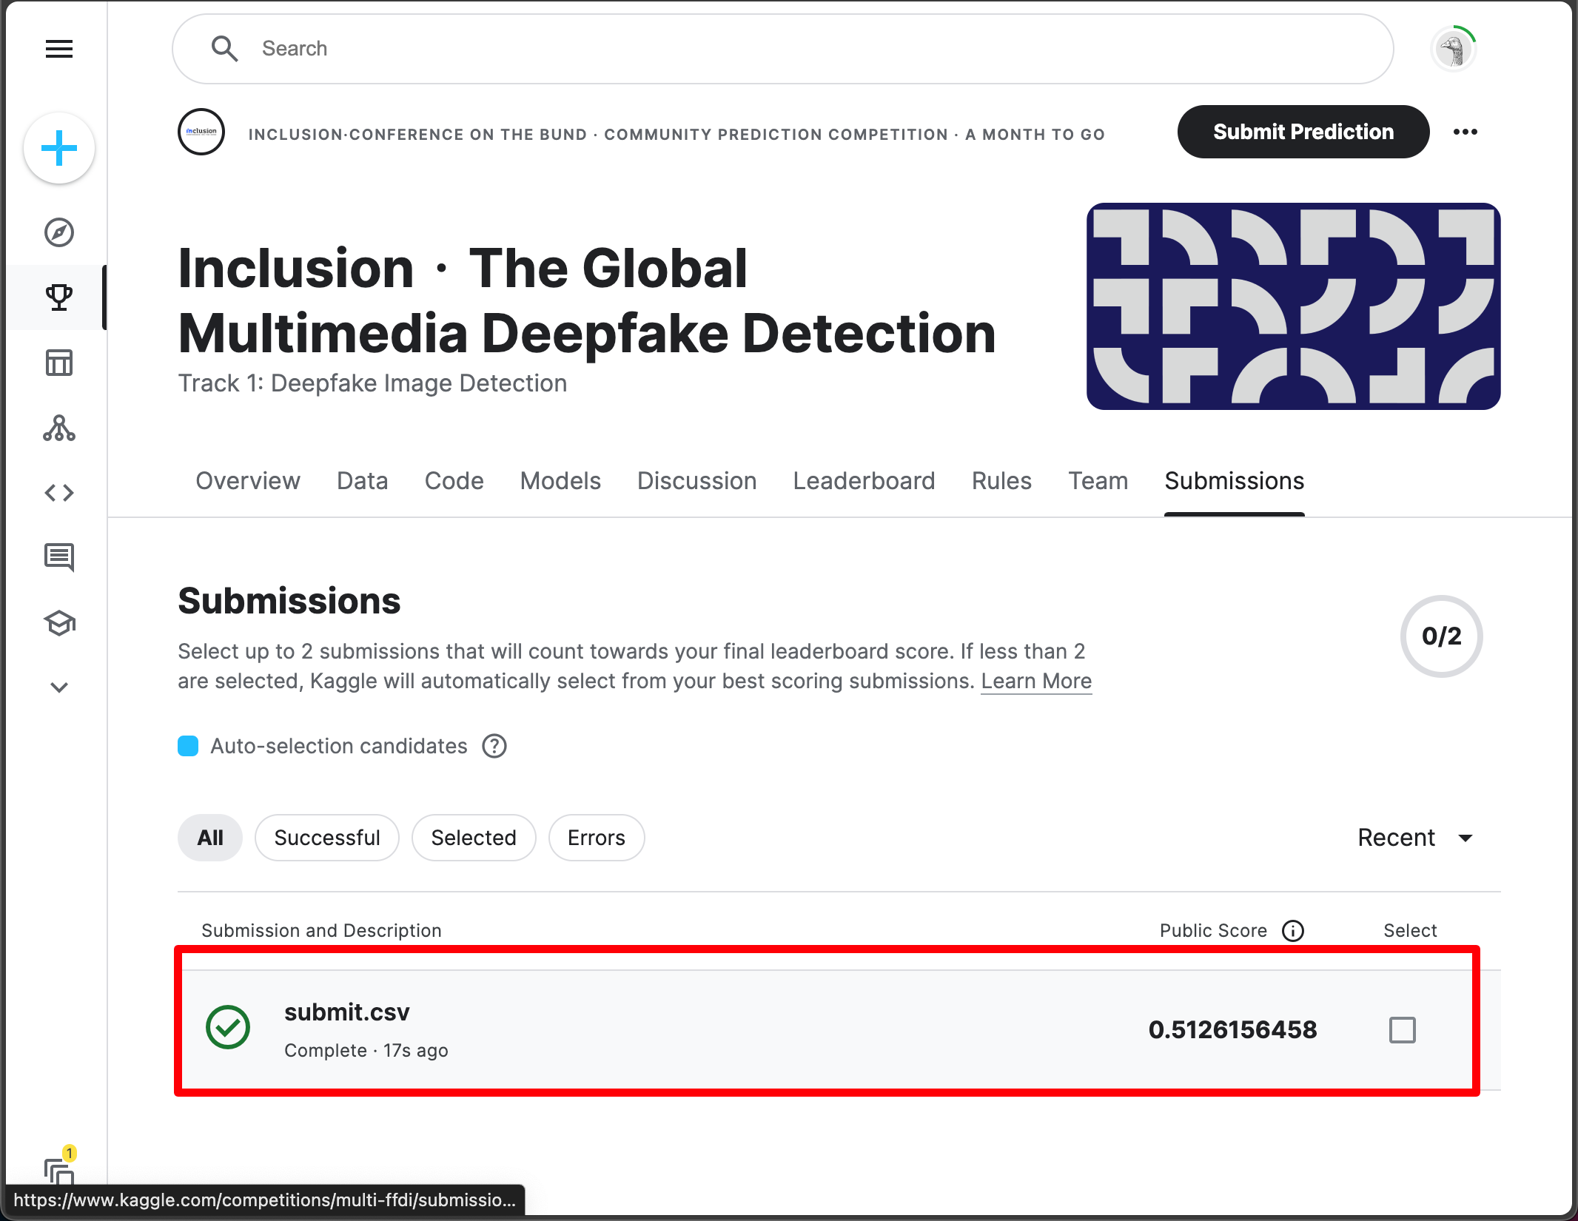The height and width of the screenshot is (1221, 1578).
Task: Click the code/notebooks icon in sidebar
Action: coord(60,492)
